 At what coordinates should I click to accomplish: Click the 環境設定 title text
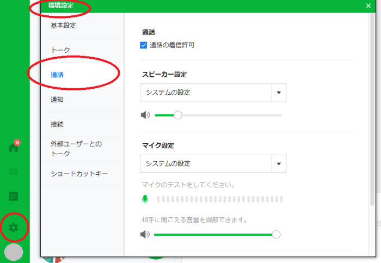[x=61, y=5]
